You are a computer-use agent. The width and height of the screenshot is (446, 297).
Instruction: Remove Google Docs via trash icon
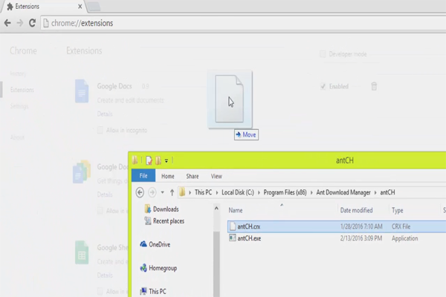pos(374,86)
